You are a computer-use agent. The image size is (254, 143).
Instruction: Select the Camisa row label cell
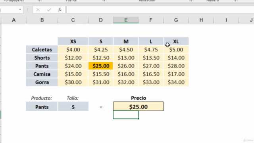[42, 74]
